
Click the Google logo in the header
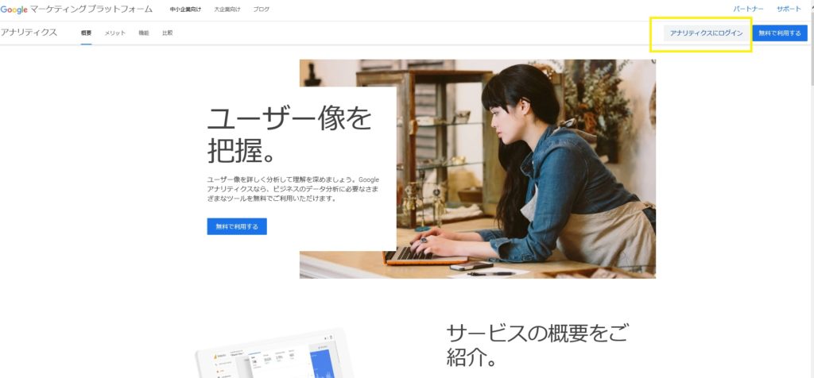[x=14, y=10]
